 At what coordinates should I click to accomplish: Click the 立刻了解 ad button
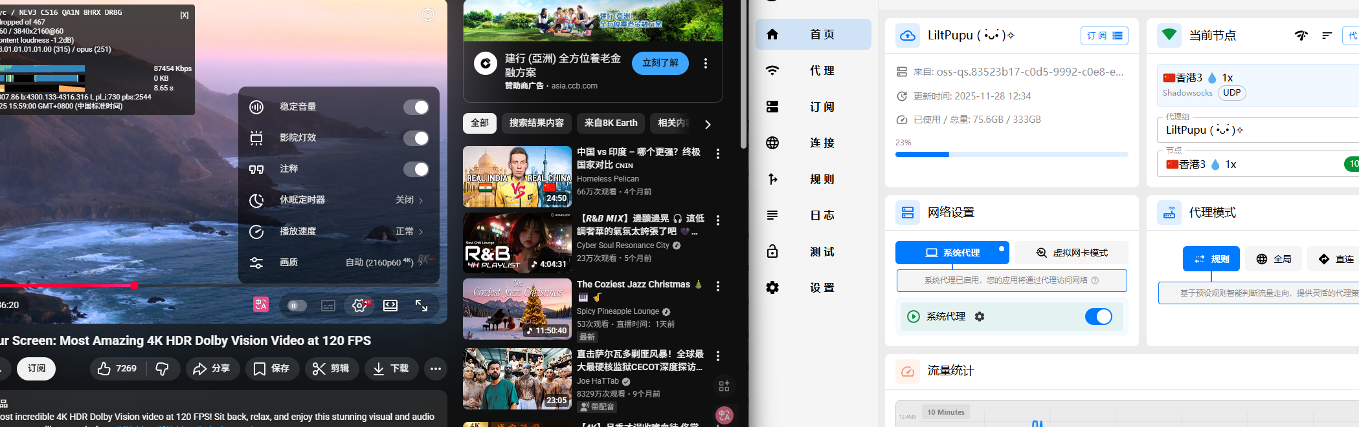coord(660,63)
